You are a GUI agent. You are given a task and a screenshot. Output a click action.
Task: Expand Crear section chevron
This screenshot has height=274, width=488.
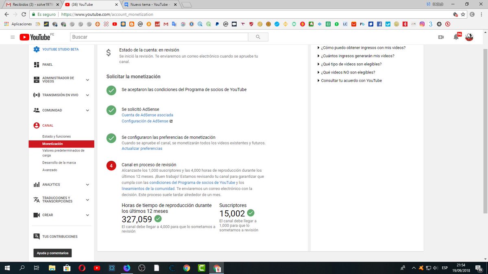[x=87, y=215]
